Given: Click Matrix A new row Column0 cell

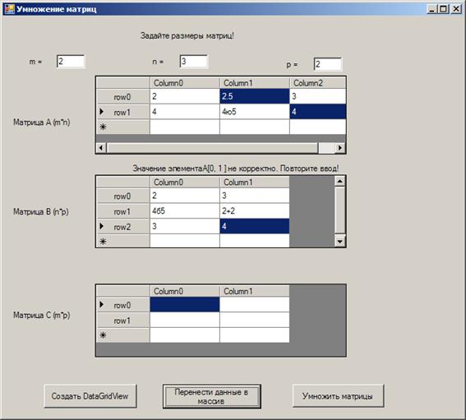Looking at the screenshot, I should coord(185,127).
